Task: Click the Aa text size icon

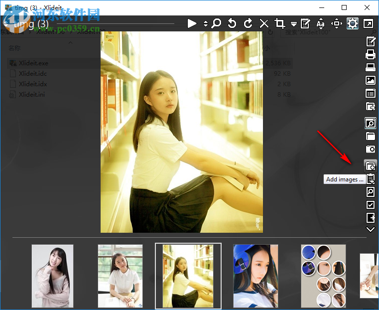Action: tap(321, 23)
